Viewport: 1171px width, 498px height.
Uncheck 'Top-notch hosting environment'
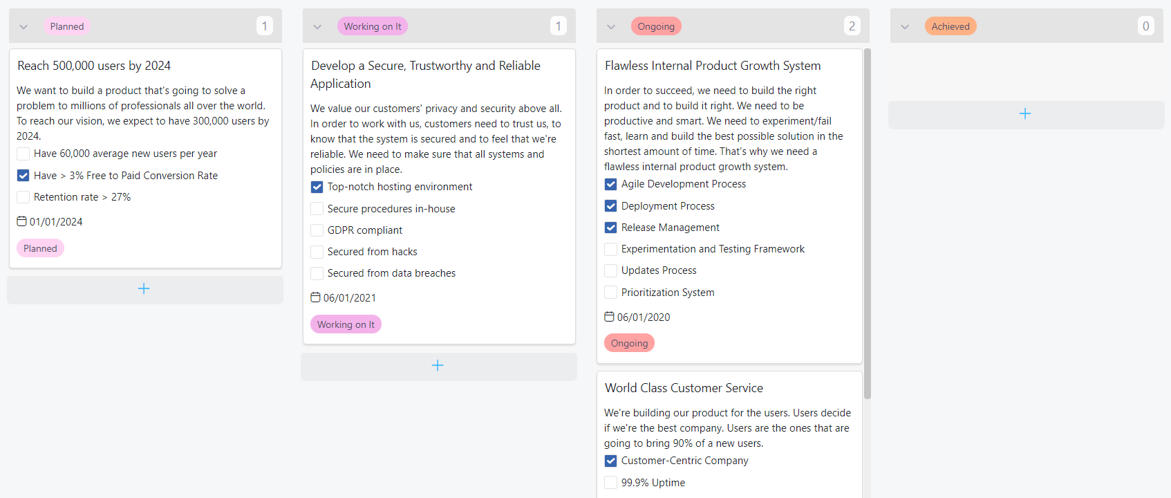[317, 187]
